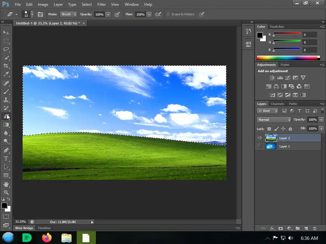The height and width of the screenshot is (244, 326).
Task: Open the Filter menu
Action: click(102, 4)
